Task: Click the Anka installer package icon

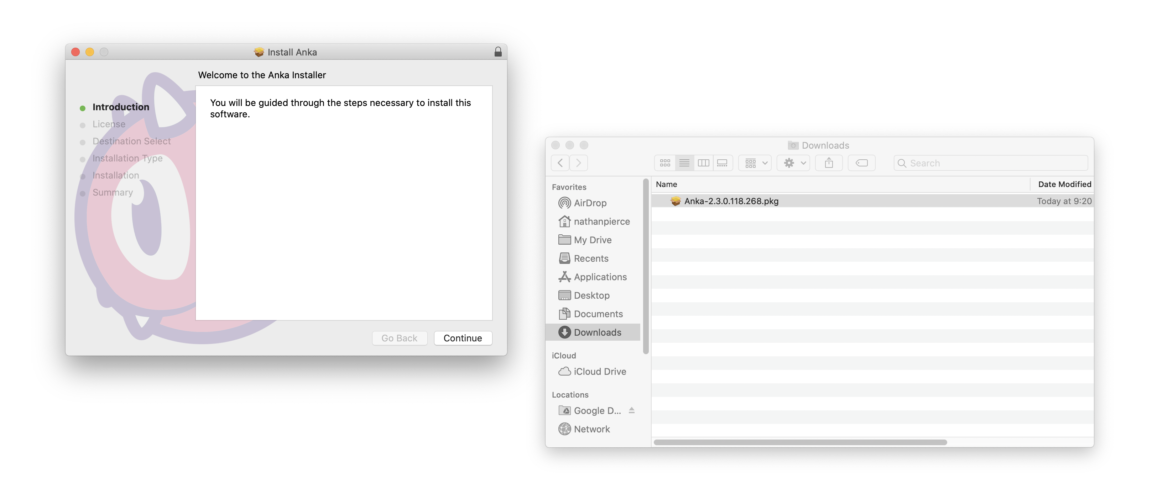Action: 675,200
